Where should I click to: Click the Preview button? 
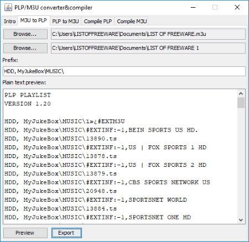(x=25, y=233)
